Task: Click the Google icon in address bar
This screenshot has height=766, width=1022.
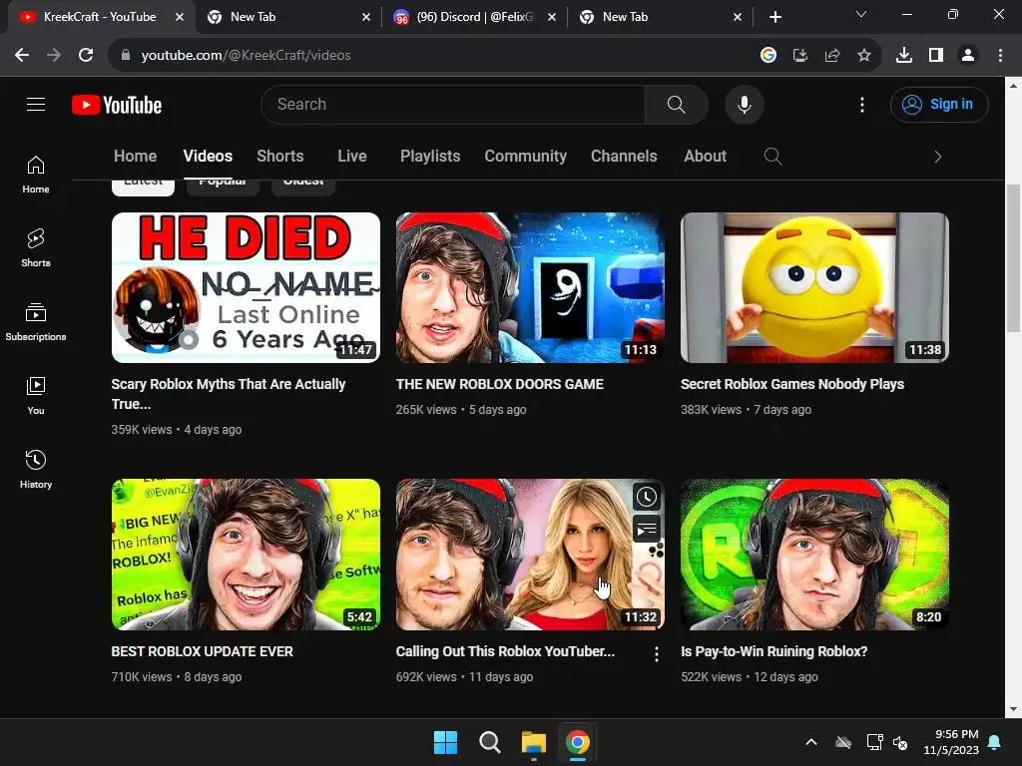Action: click(768, 56)
